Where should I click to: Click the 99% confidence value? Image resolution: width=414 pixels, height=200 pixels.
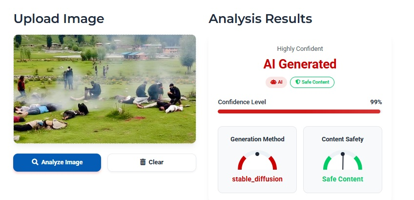(x=376, y=102)
